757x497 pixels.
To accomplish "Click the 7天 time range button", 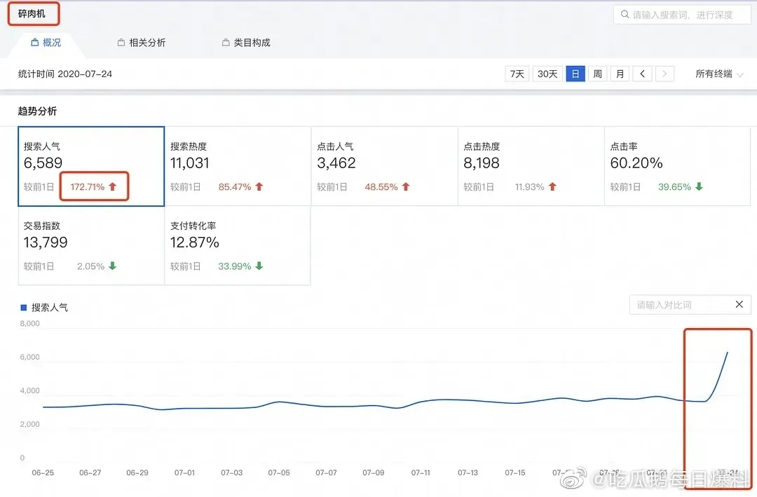I will (517, 73).
